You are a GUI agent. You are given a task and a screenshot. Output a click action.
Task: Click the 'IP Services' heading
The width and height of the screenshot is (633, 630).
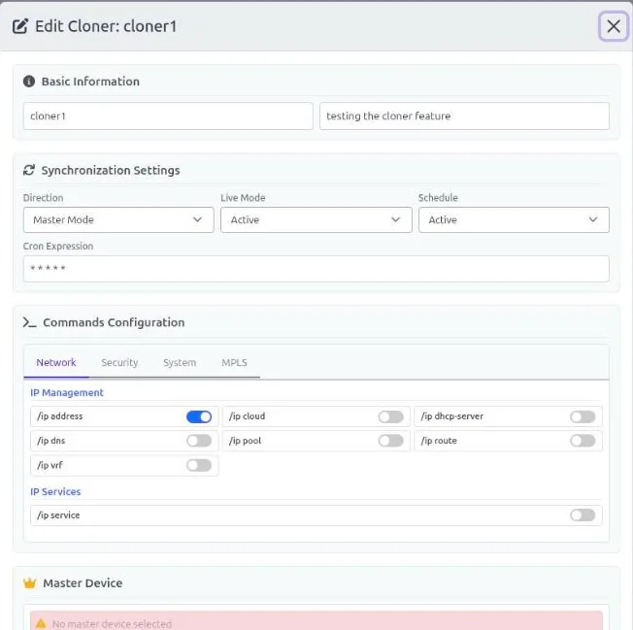[x=55, y=491]
